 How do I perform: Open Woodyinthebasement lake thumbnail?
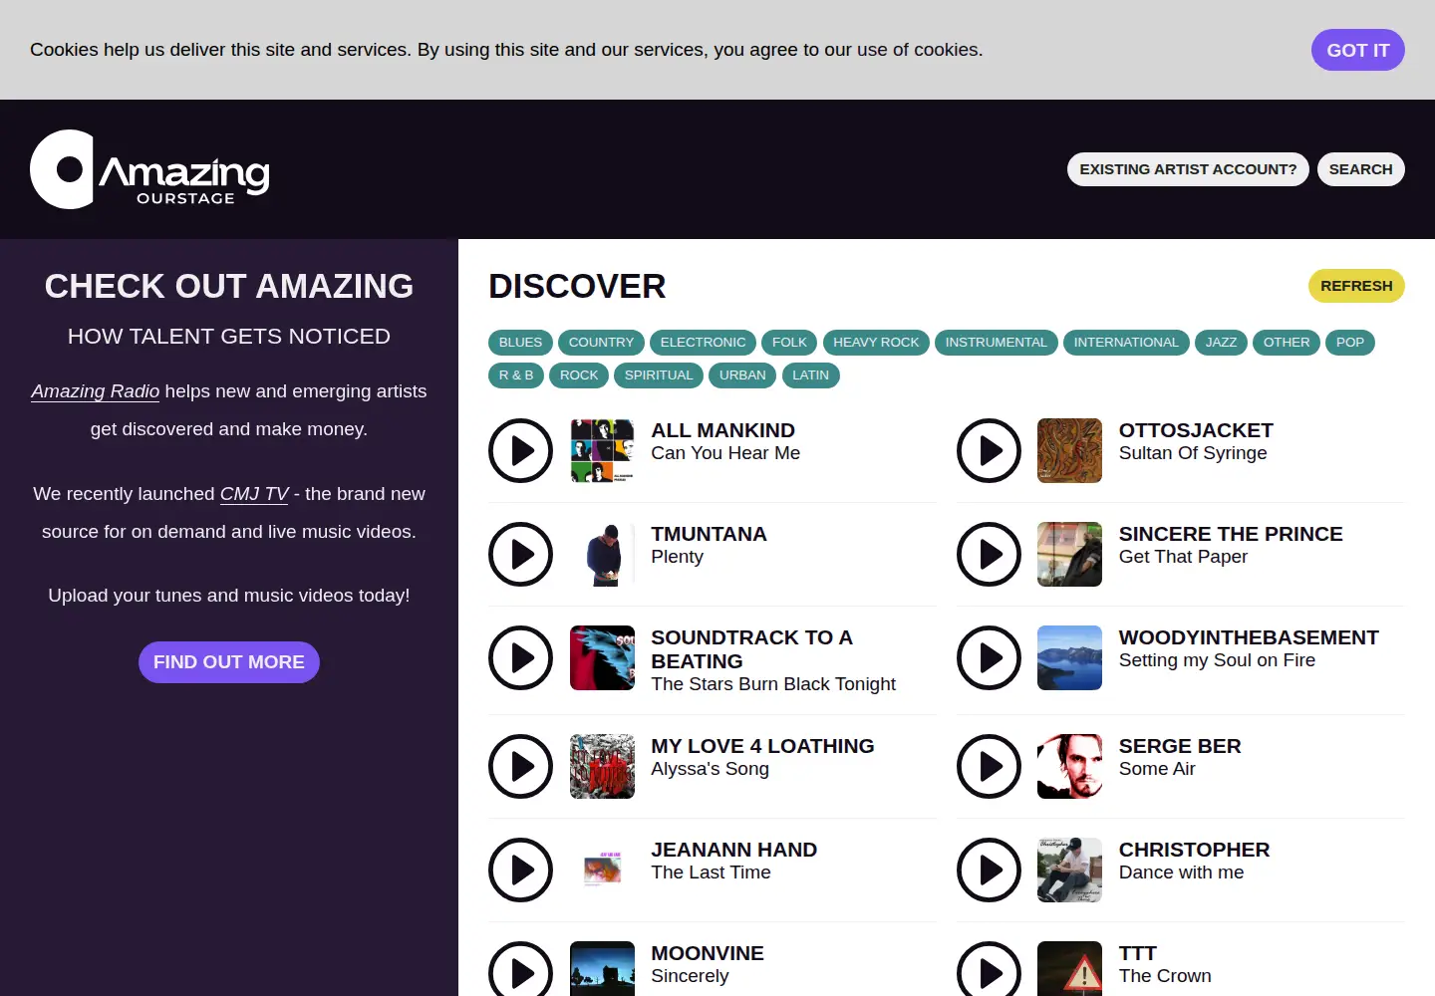pos(1069,657)
